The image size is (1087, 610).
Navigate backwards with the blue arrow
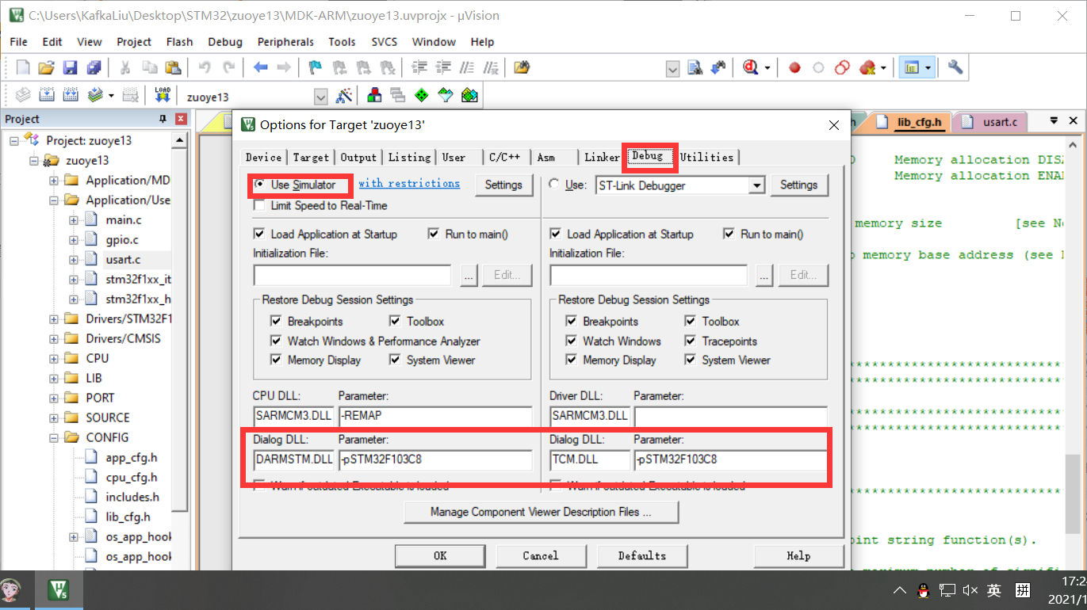point(260,68)
